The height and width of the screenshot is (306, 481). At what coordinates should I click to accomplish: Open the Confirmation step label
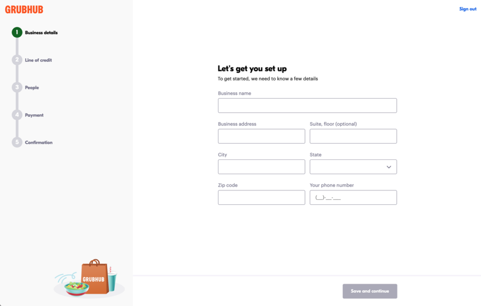click(39, 142)
